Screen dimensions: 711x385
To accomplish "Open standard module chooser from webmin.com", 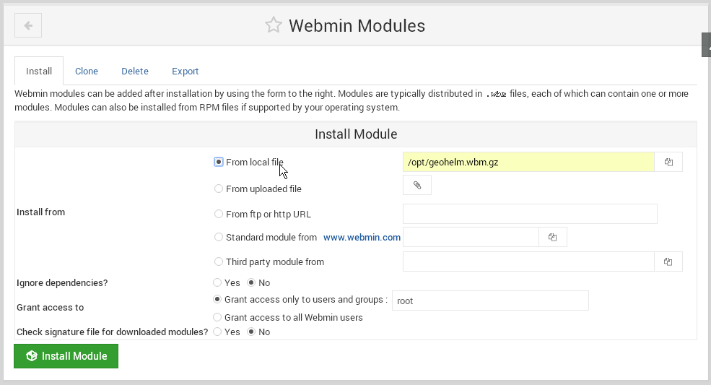I will 552,237.
